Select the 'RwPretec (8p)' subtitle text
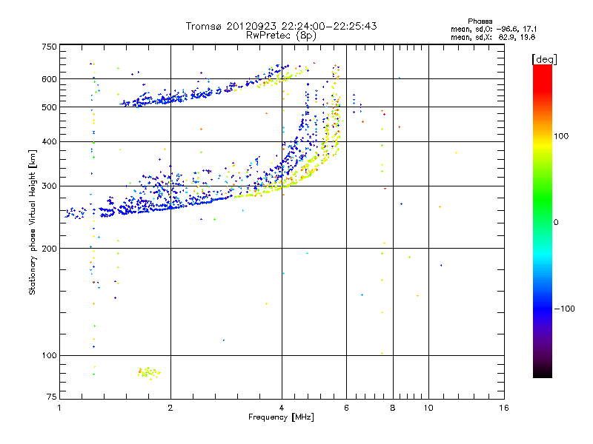Viewport: 593px width, 444px height. (281, 36)
